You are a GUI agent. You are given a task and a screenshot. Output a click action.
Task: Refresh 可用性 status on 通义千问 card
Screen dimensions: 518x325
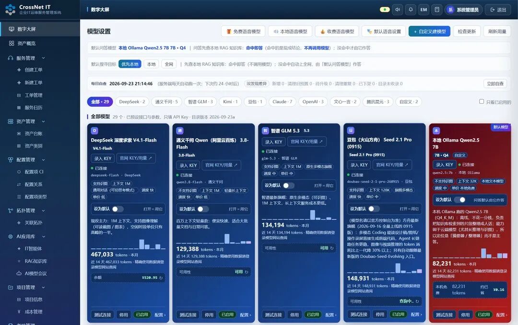click(247, 272)
